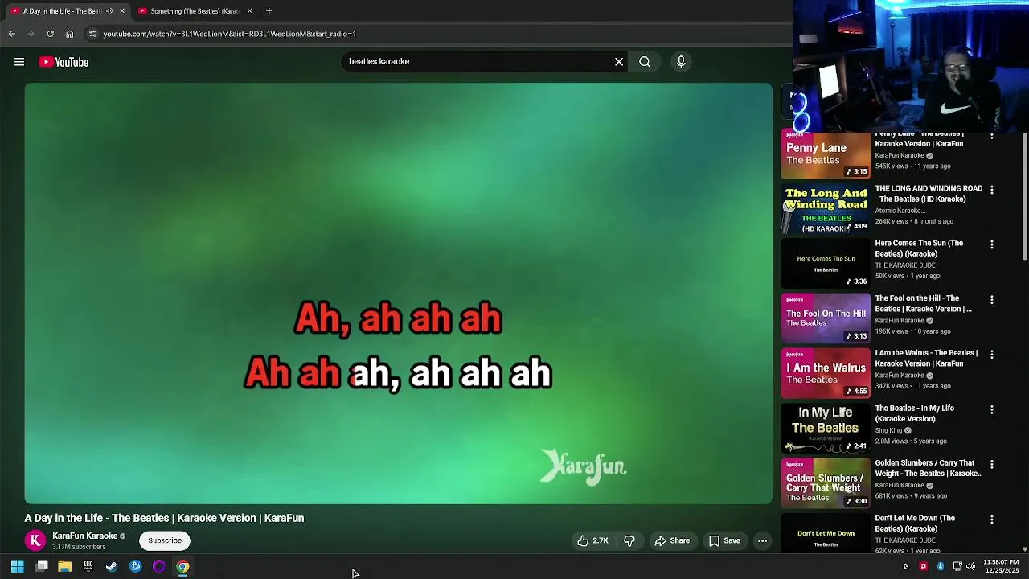
Task: Open Don't Let Me Down thumbnail
Action: click(x=826, y=534)
